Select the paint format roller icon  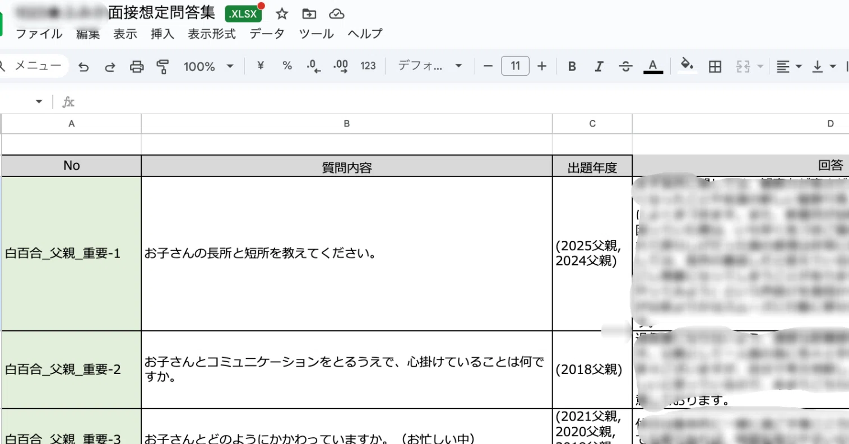(x=163, y=67)
